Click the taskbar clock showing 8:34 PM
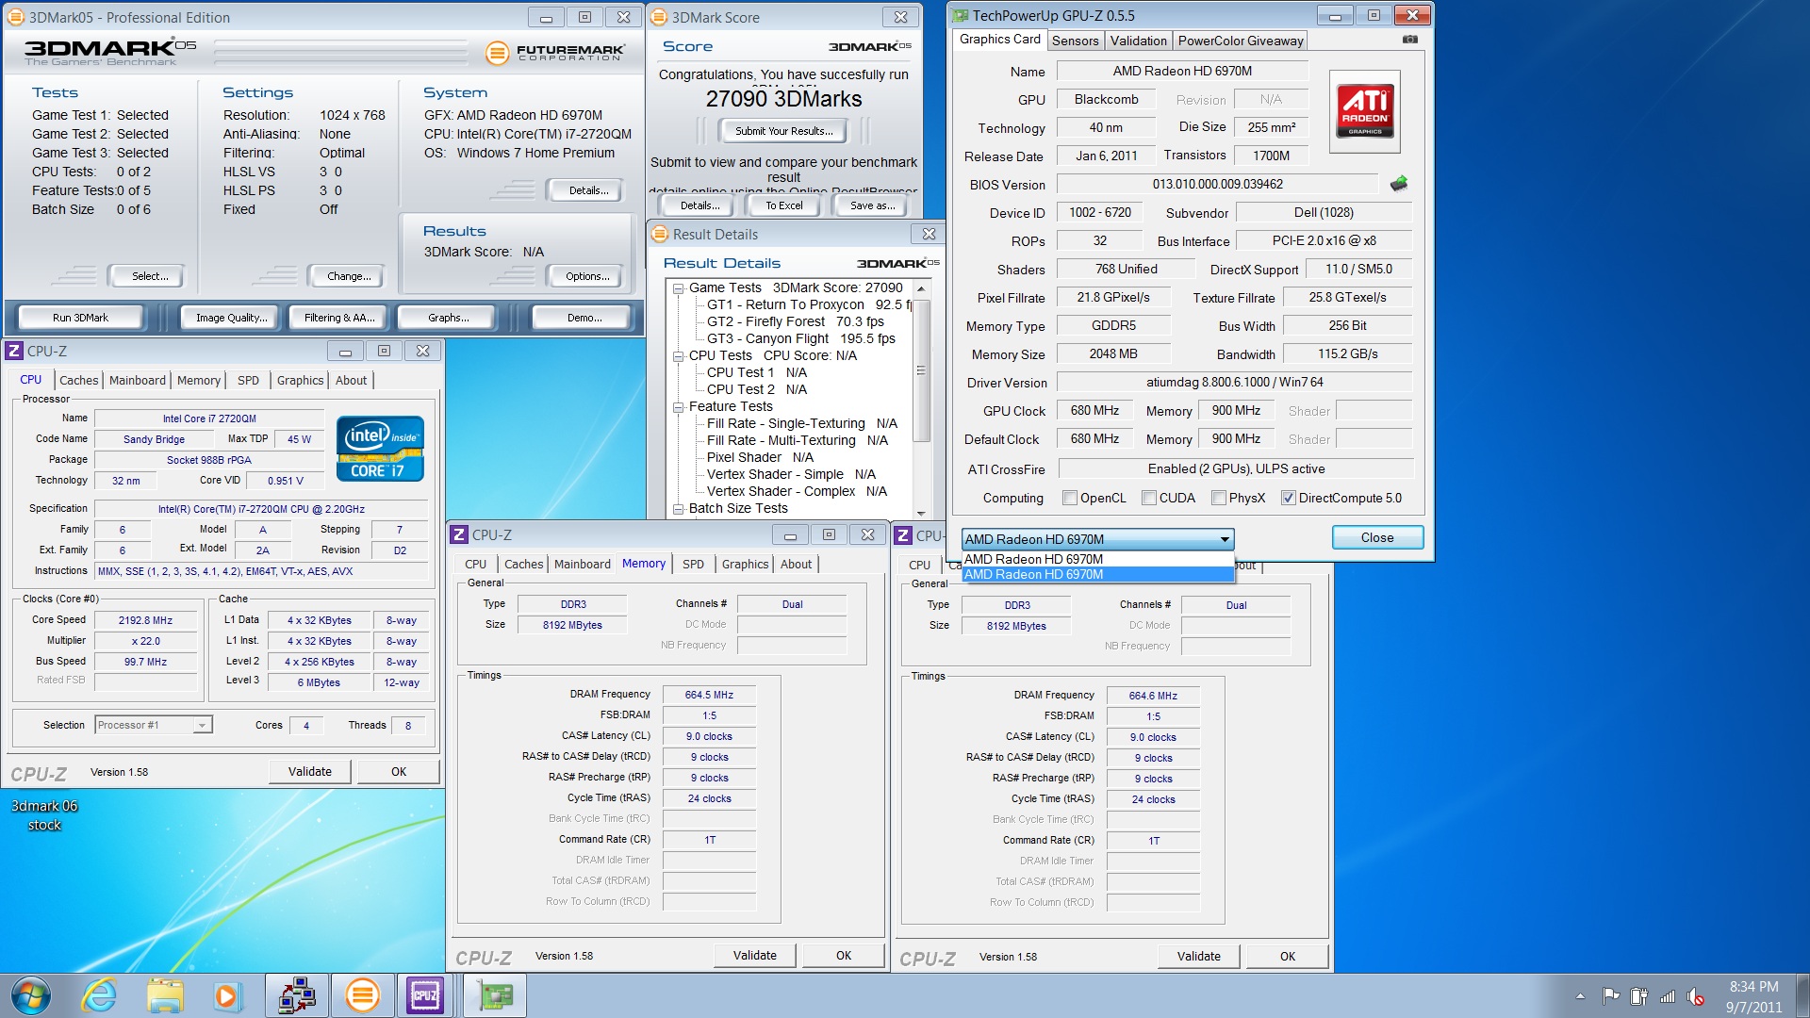This screenshot has height=1018, width=1810. pos(1753,987)
